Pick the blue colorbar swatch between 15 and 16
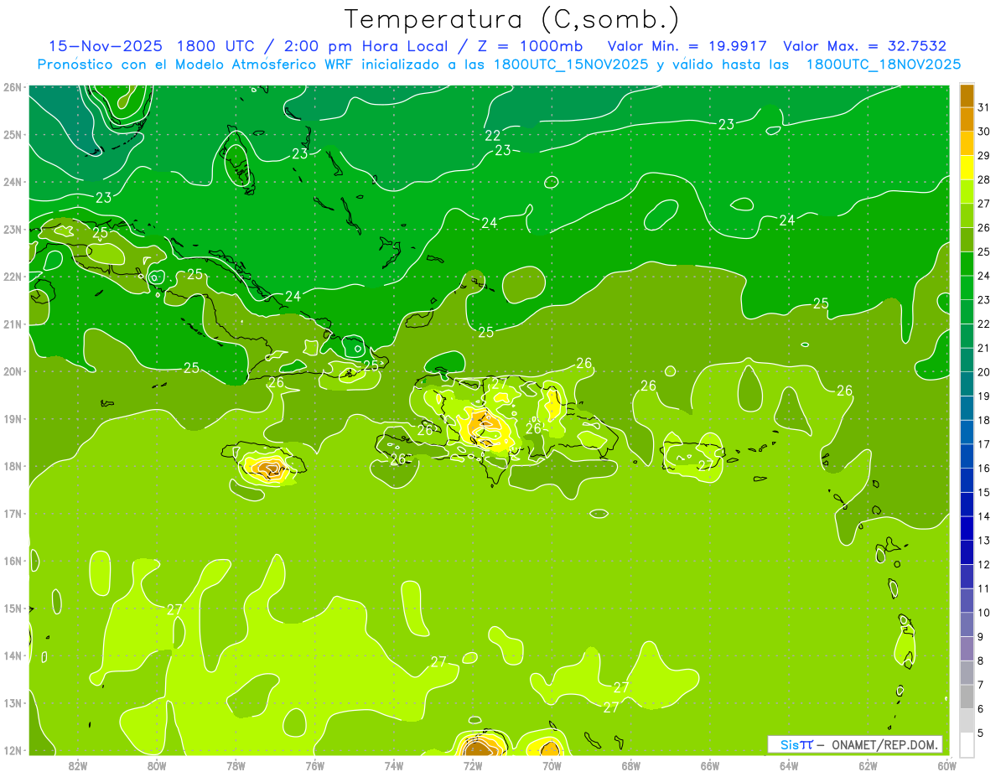Screen dimensions: 1006x777 pyautogui.click(x=967, y=480)
